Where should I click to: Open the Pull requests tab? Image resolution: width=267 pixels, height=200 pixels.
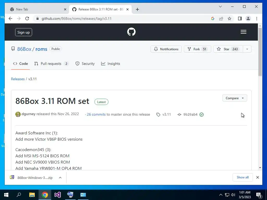(x=51, y=64)
